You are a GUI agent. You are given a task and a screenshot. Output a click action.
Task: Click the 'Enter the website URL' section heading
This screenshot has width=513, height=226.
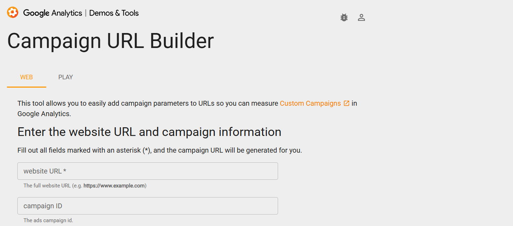(x=149, y=132)
